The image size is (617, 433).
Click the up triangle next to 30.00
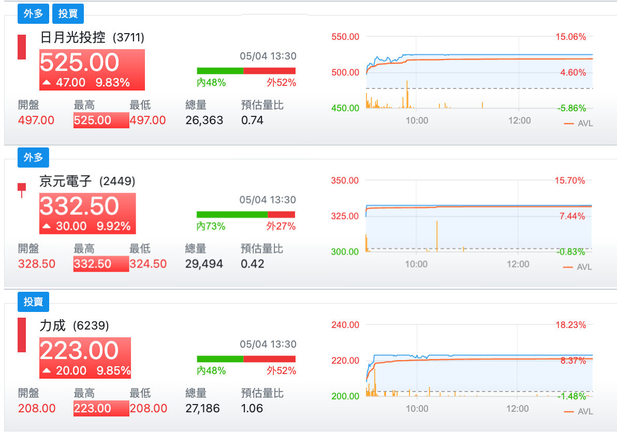point(47,226)
